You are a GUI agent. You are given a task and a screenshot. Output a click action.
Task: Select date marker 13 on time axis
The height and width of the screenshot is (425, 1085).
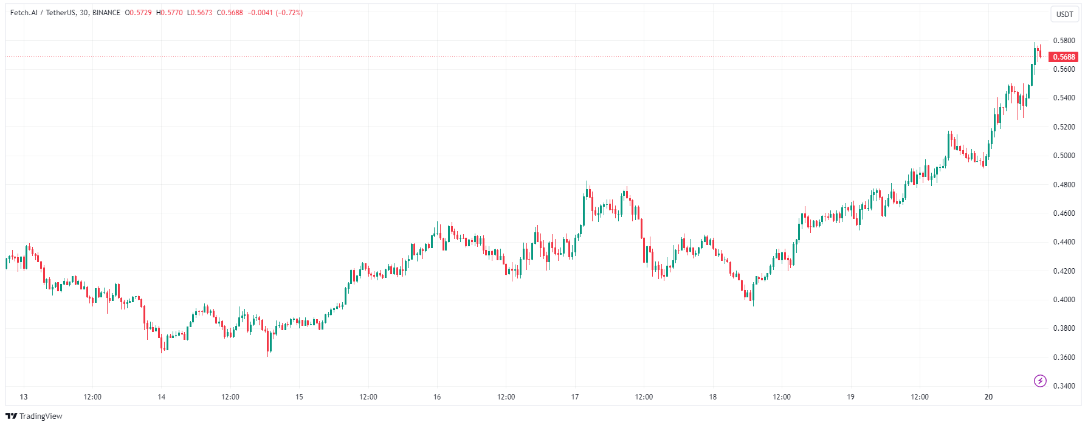click(24, 397)
